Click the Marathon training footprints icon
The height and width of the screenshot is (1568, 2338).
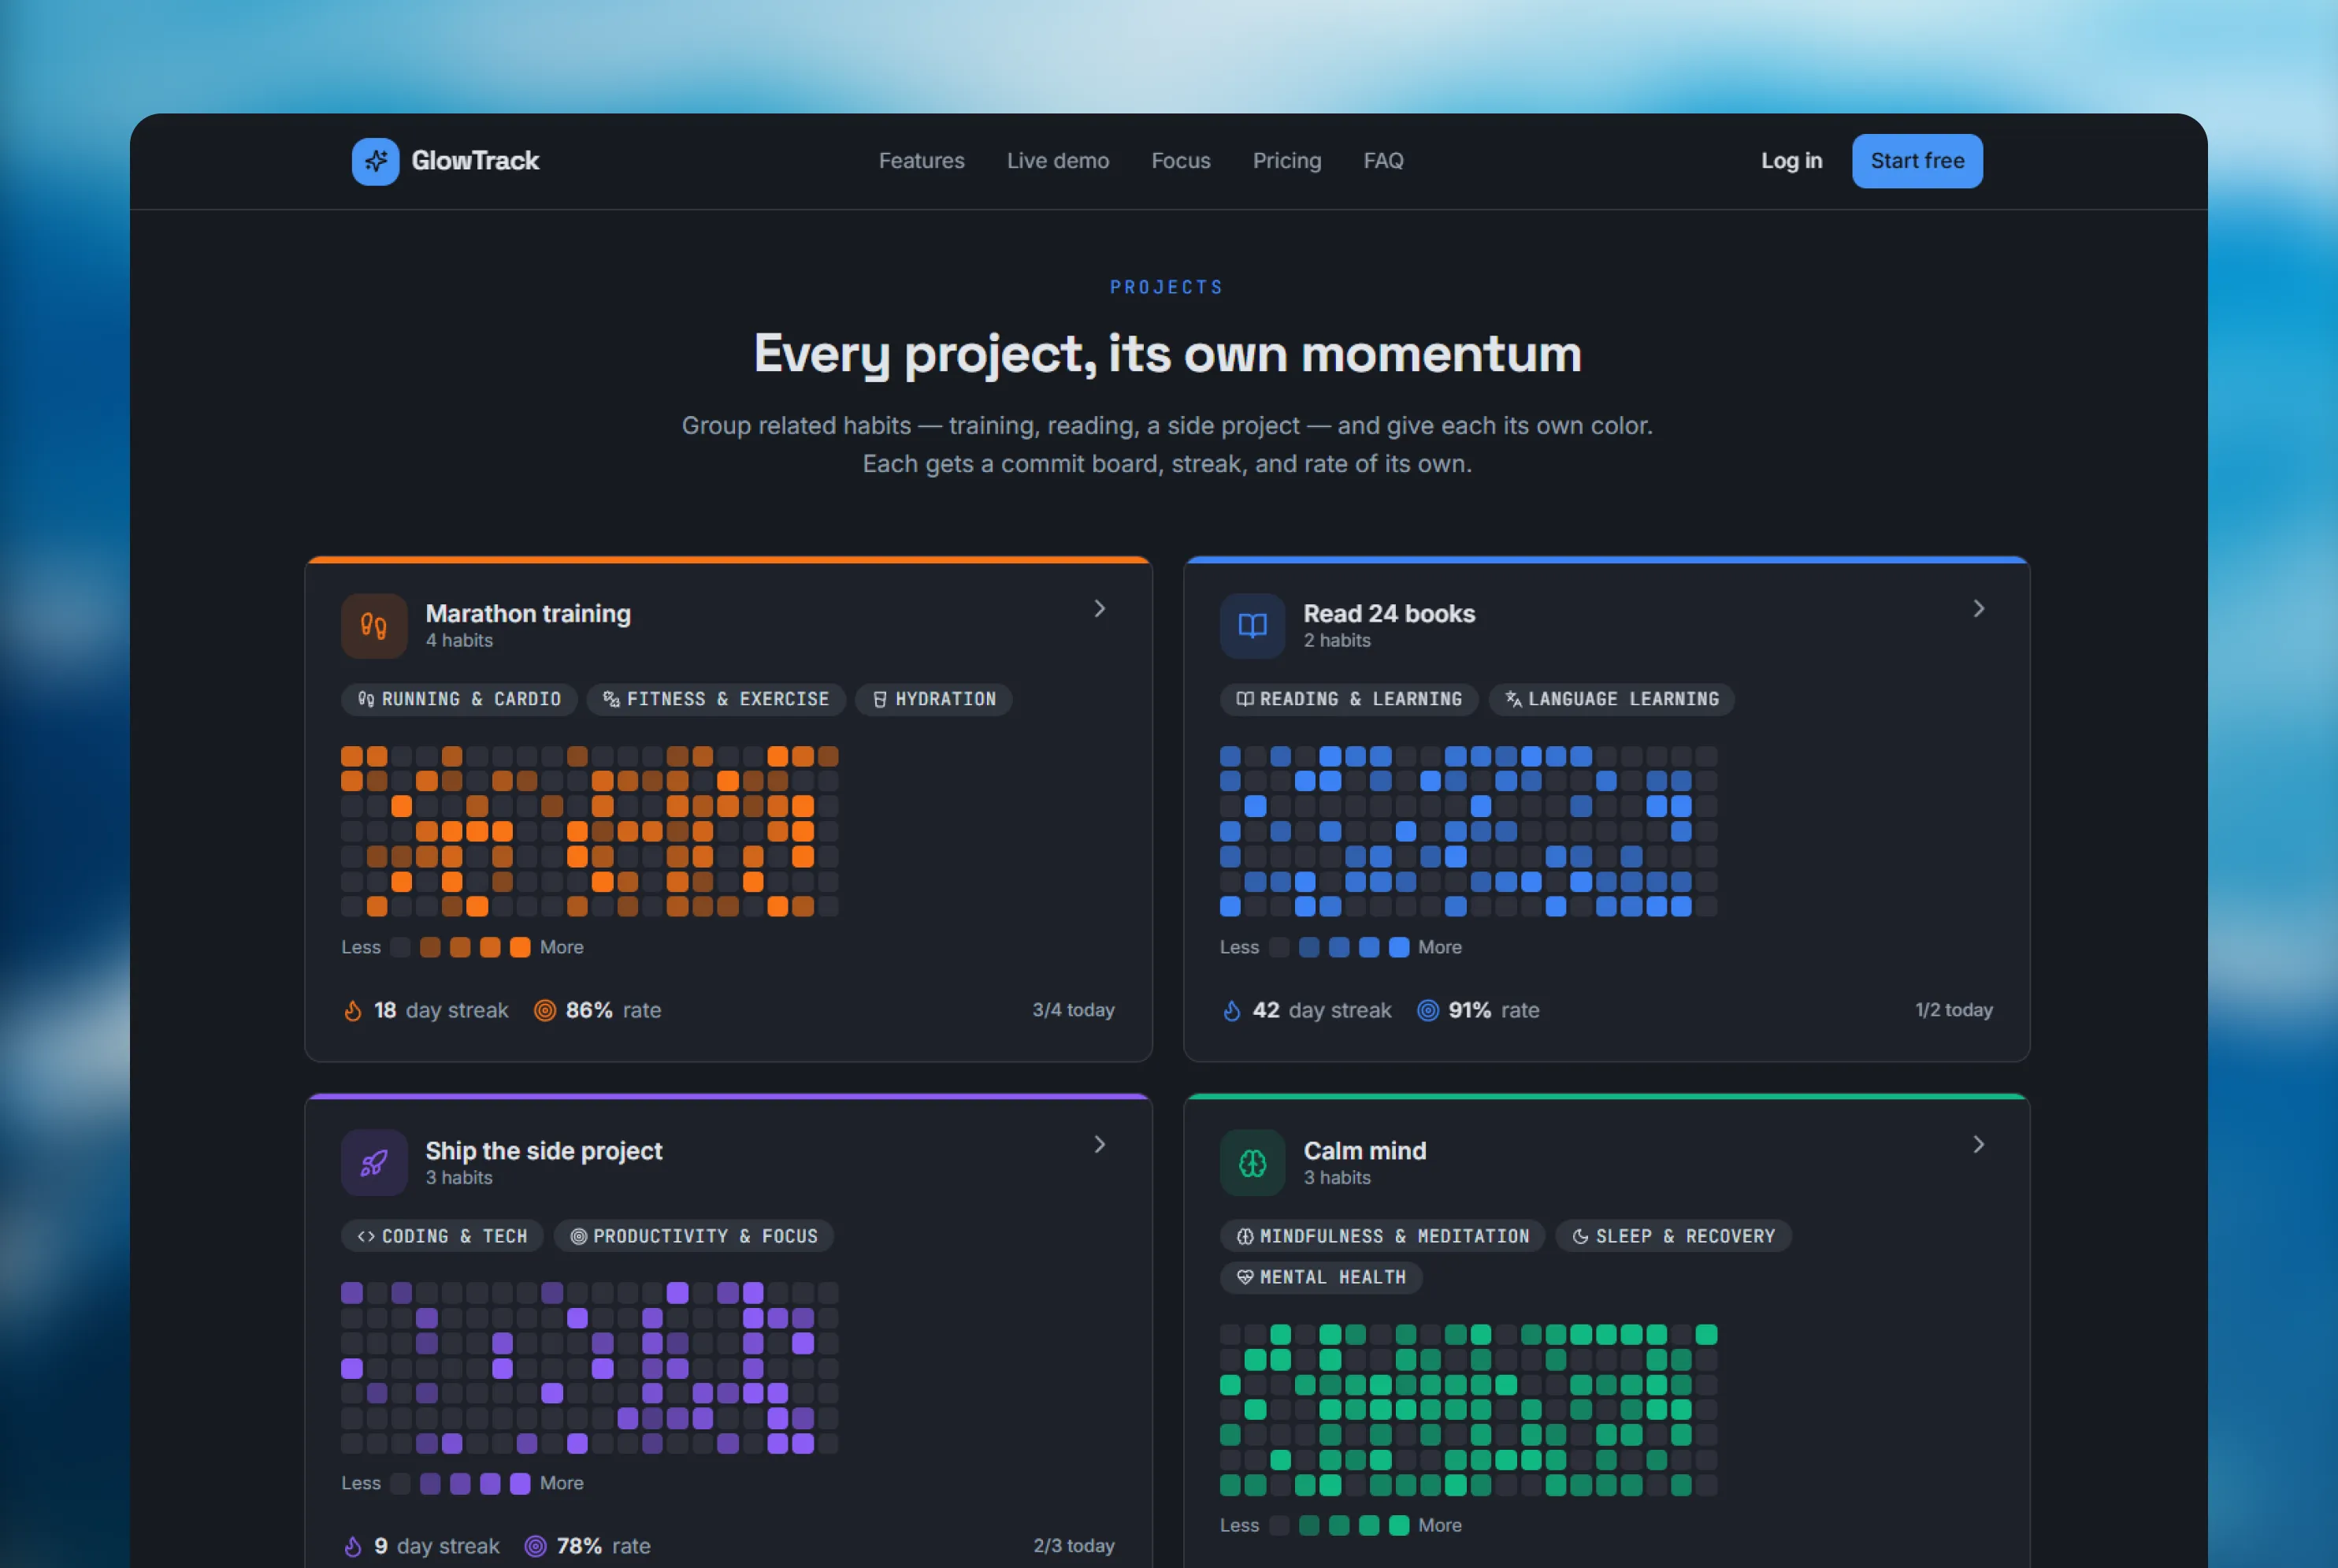tap(374, 626)
